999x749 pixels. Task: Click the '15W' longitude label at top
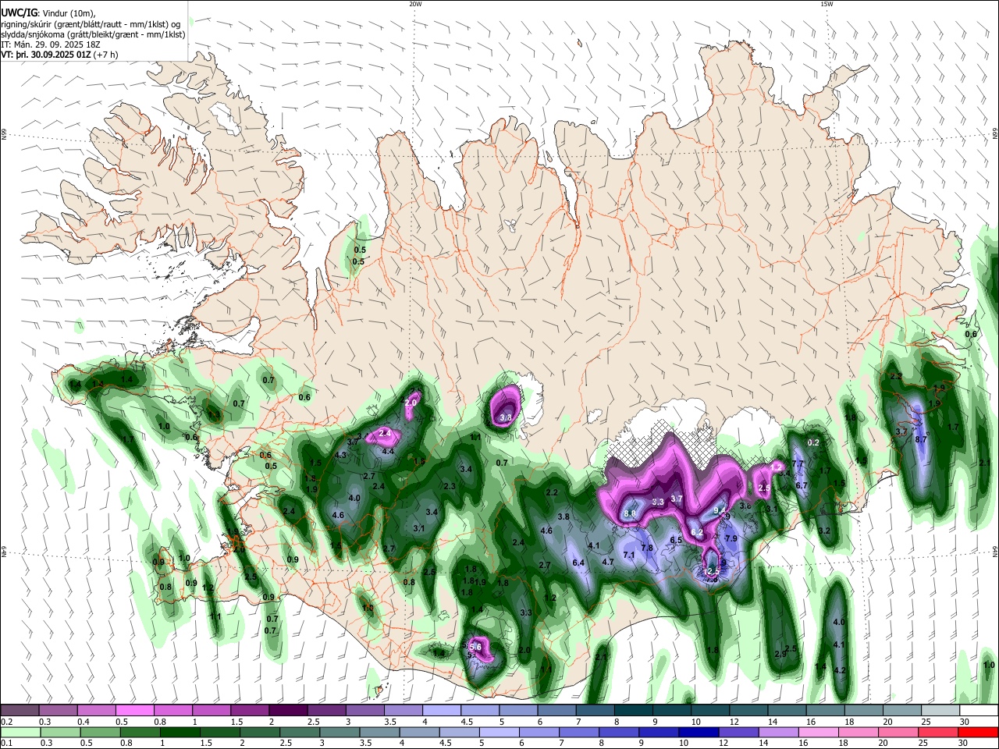[827, 4]
